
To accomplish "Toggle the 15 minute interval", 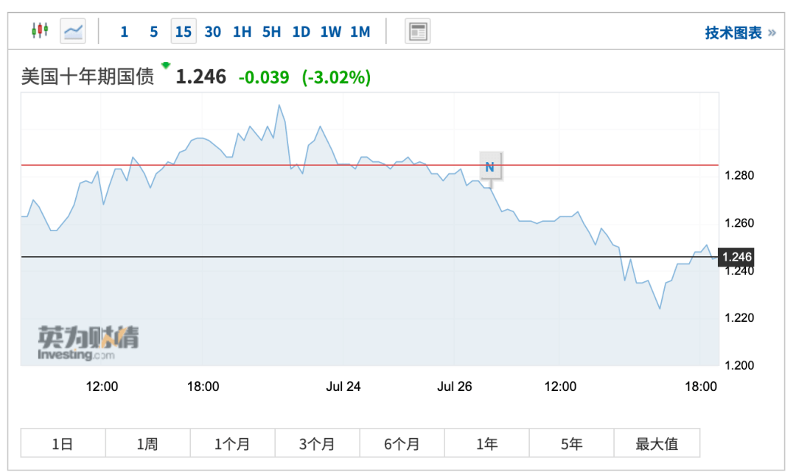I will coord(183,32).
